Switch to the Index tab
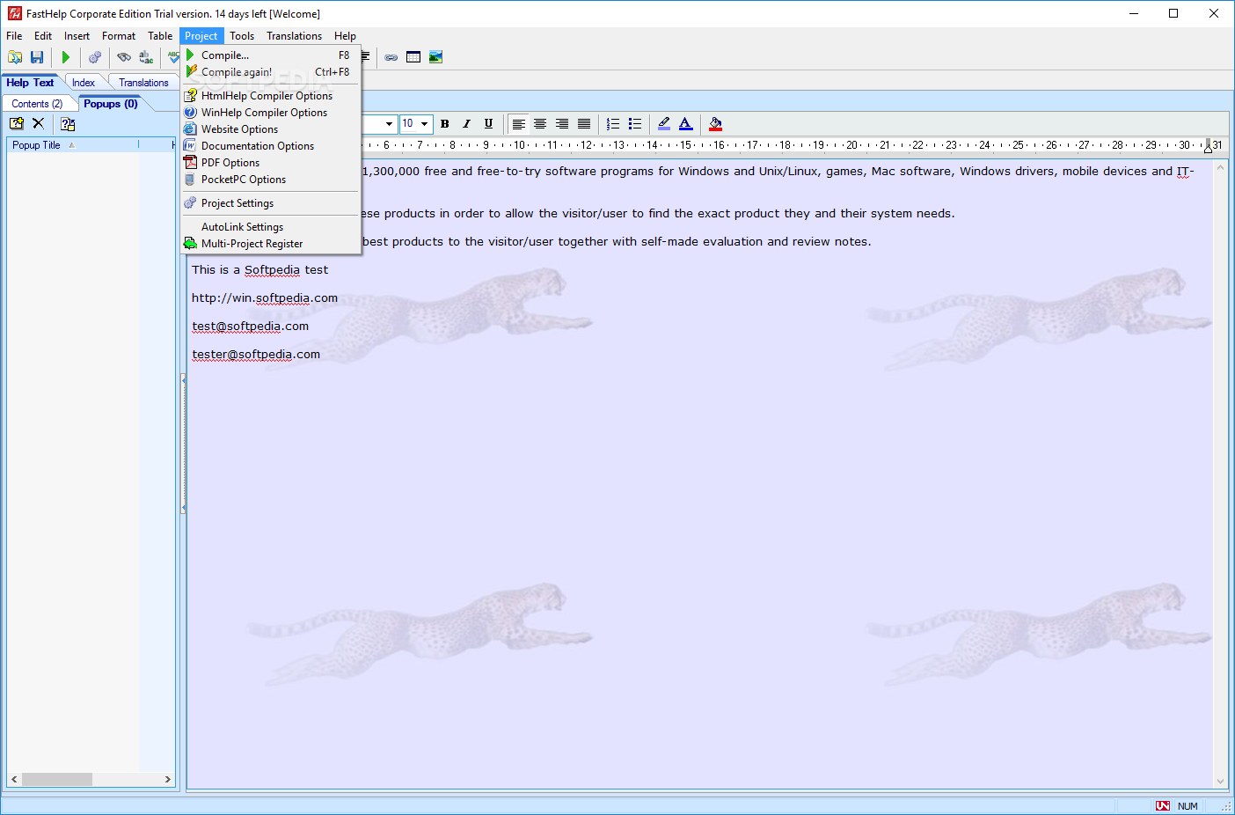1235x815 pixels. (84, 83)
